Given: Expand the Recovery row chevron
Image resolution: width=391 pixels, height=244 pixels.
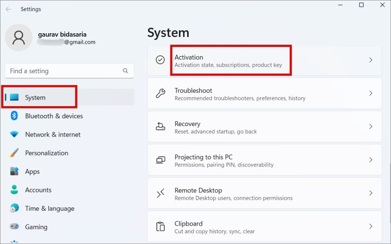Looking at the screenshot, I should click(371, 126).
